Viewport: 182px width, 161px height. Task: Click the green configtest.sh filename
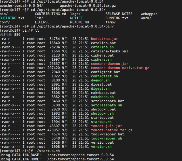point(104,76)
